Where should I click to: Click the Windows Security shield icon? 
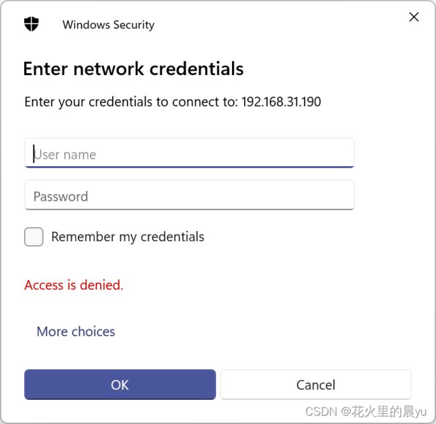pos(31,24)
